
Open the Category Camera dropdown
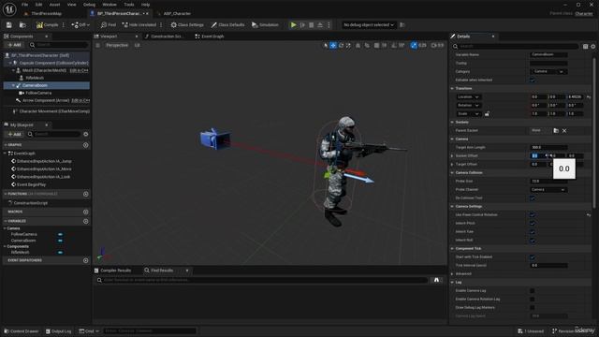tap(548, 71)
